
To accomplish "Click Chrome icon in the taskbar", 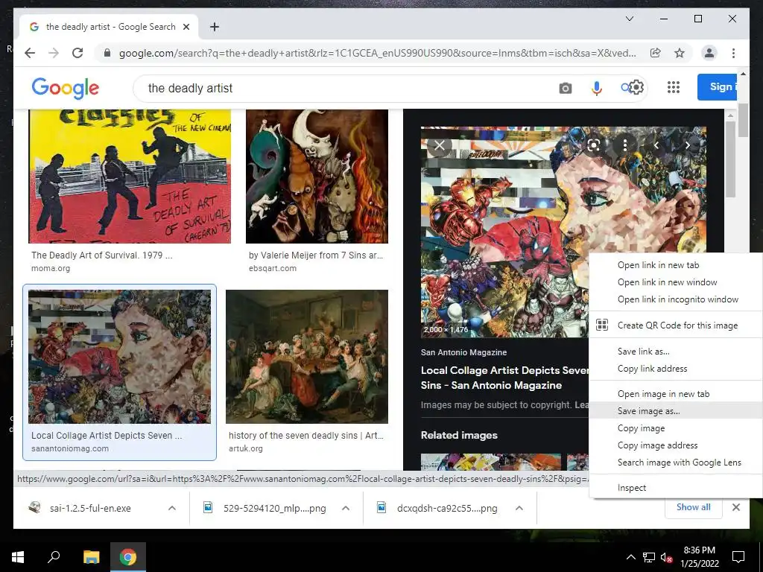I will (128, 557).
